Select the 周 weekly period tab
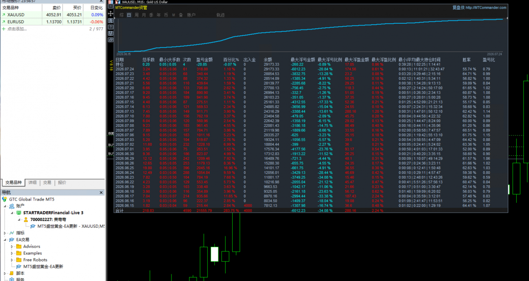 click(137, 15)
